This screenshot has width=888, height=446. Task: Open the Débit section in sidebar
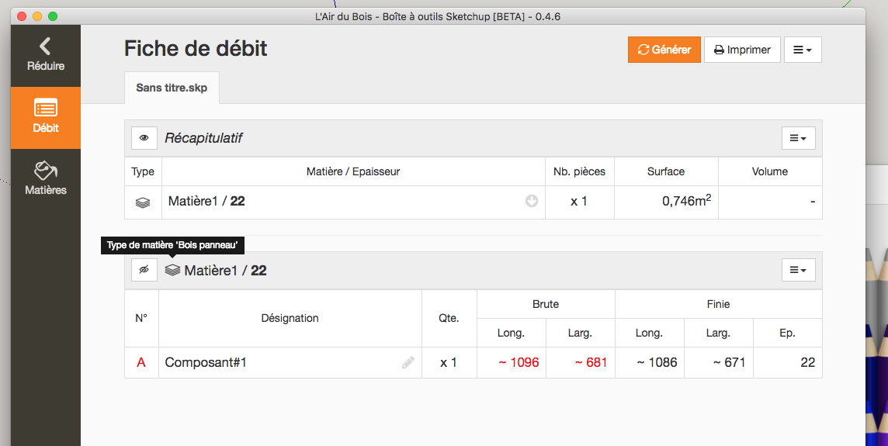click(45, 117)
